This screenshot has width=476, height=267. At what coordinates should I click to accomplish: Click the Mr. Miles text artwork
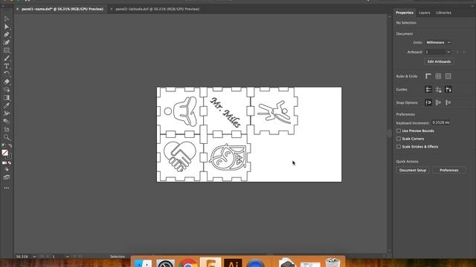click(x=226, y=112)
